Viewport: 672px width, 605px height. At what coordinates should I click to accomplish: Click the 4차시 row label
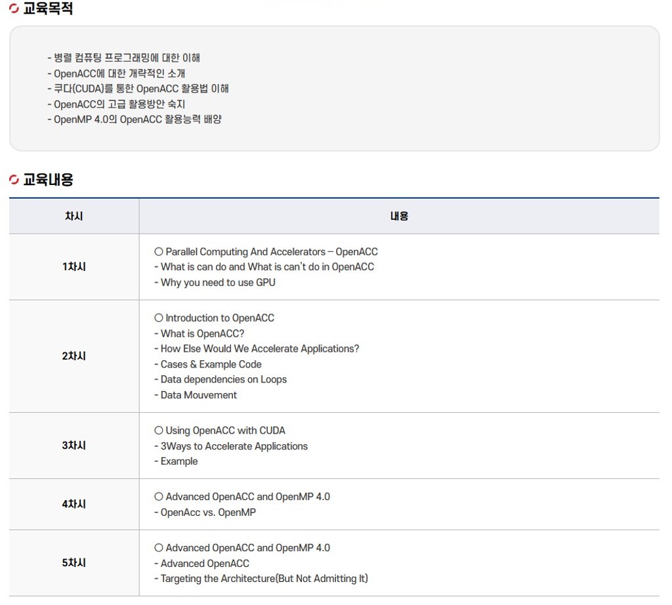click(73, 504)
